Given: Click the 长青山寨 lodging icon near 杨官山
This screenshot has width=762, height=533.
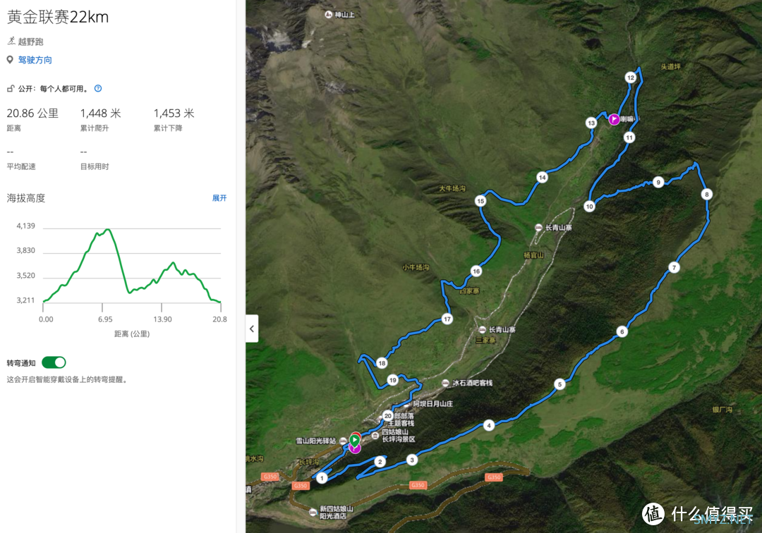Looking at the screenshot, I should tap(538, 228).
